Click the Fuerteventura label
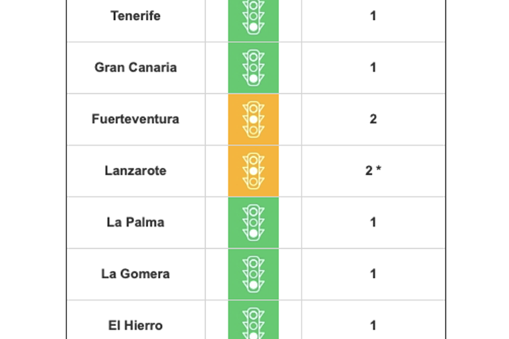Image resolution: width=509 pixels, height=339 pixels. tap(136, 119)
